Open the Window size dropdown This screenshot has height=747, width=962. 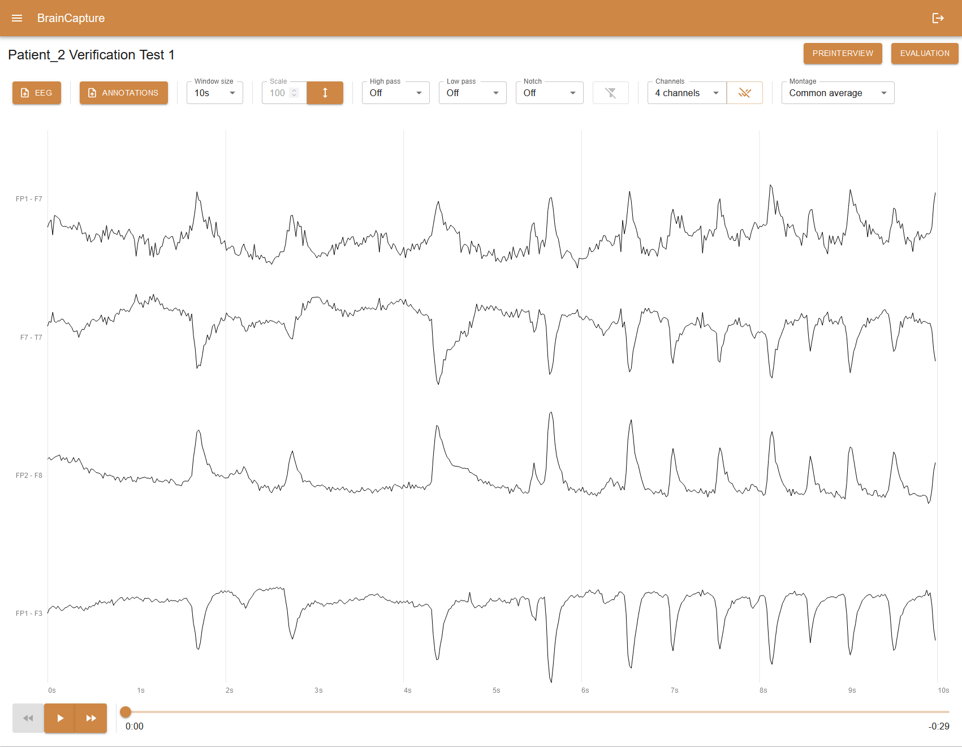click(215, 93)
